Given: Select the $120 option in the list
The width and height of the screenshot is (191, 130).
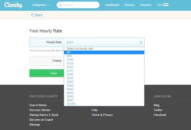Looking at the screenshot, I should tap(104, 64).
